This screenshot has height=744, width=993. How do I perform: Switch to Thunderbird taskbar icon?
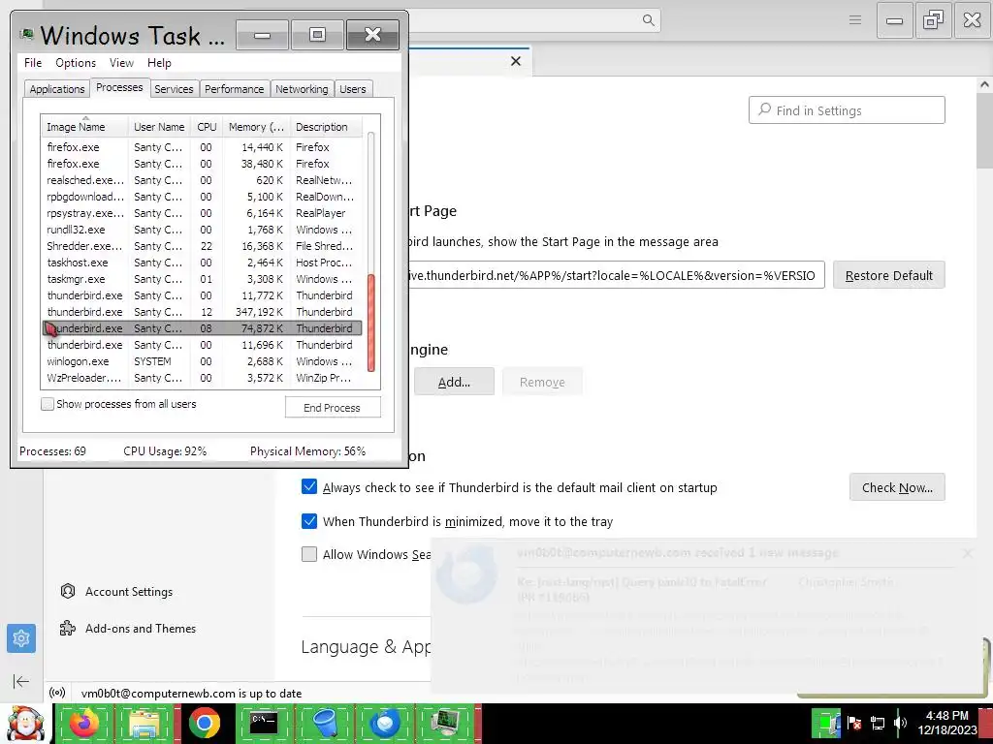[385, 723]
